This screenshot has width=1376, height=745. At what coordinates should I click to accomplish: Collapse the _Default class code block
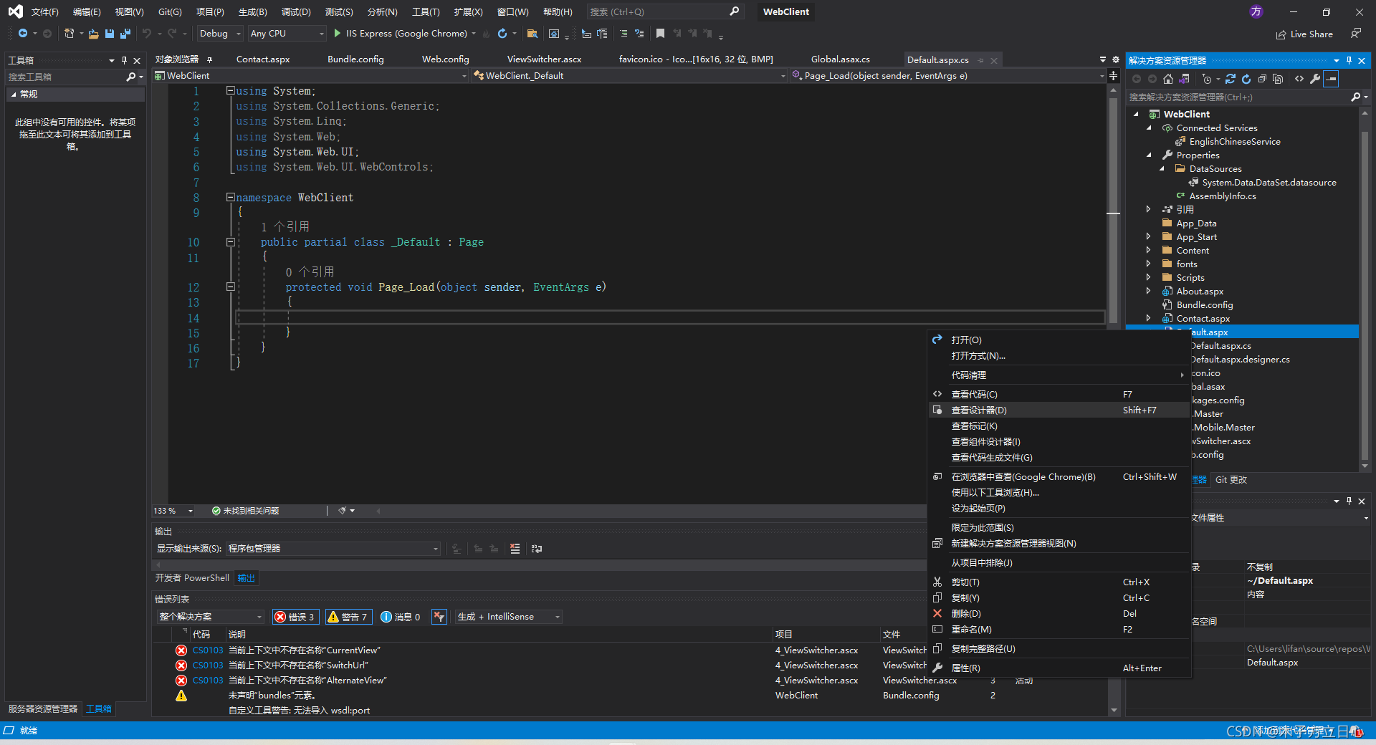pyautogui.click(x=231, y=242)
